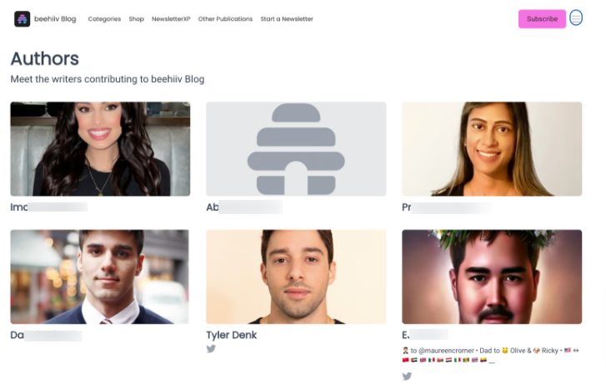Open Tyler Denk's author name link

tap(232, 335)
